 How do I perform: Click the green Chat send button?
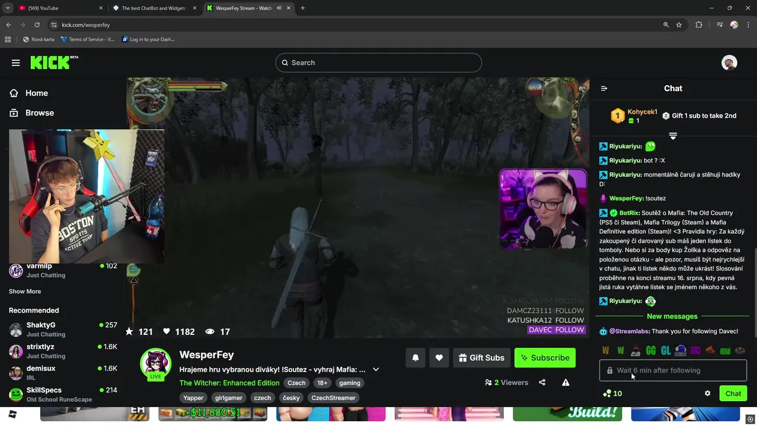tap(733, 393)
